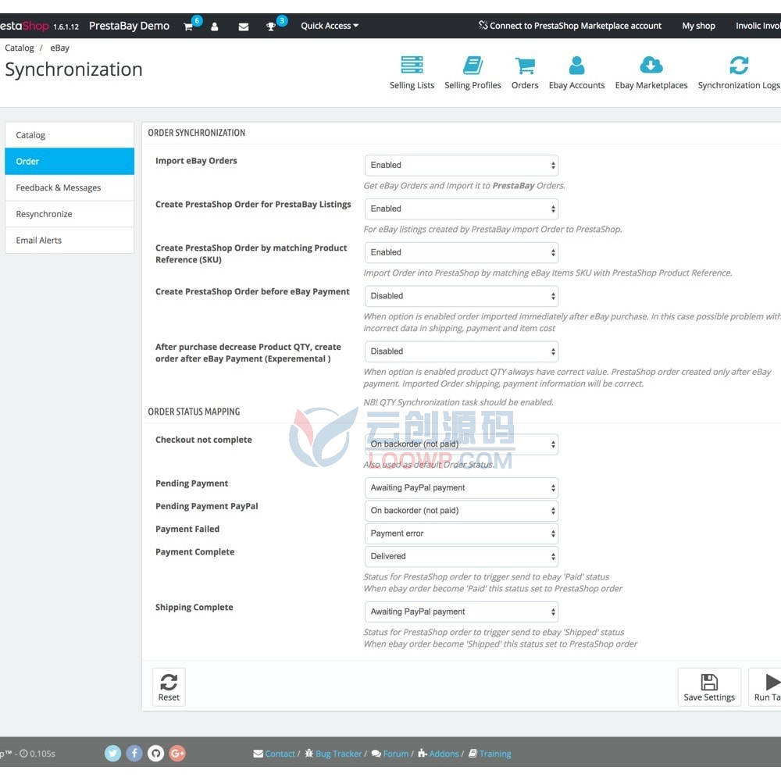The height and width of the screenshot is (781, 781).
Task: Open the Payment Complete status dropdown
Action: pos(462,556)
